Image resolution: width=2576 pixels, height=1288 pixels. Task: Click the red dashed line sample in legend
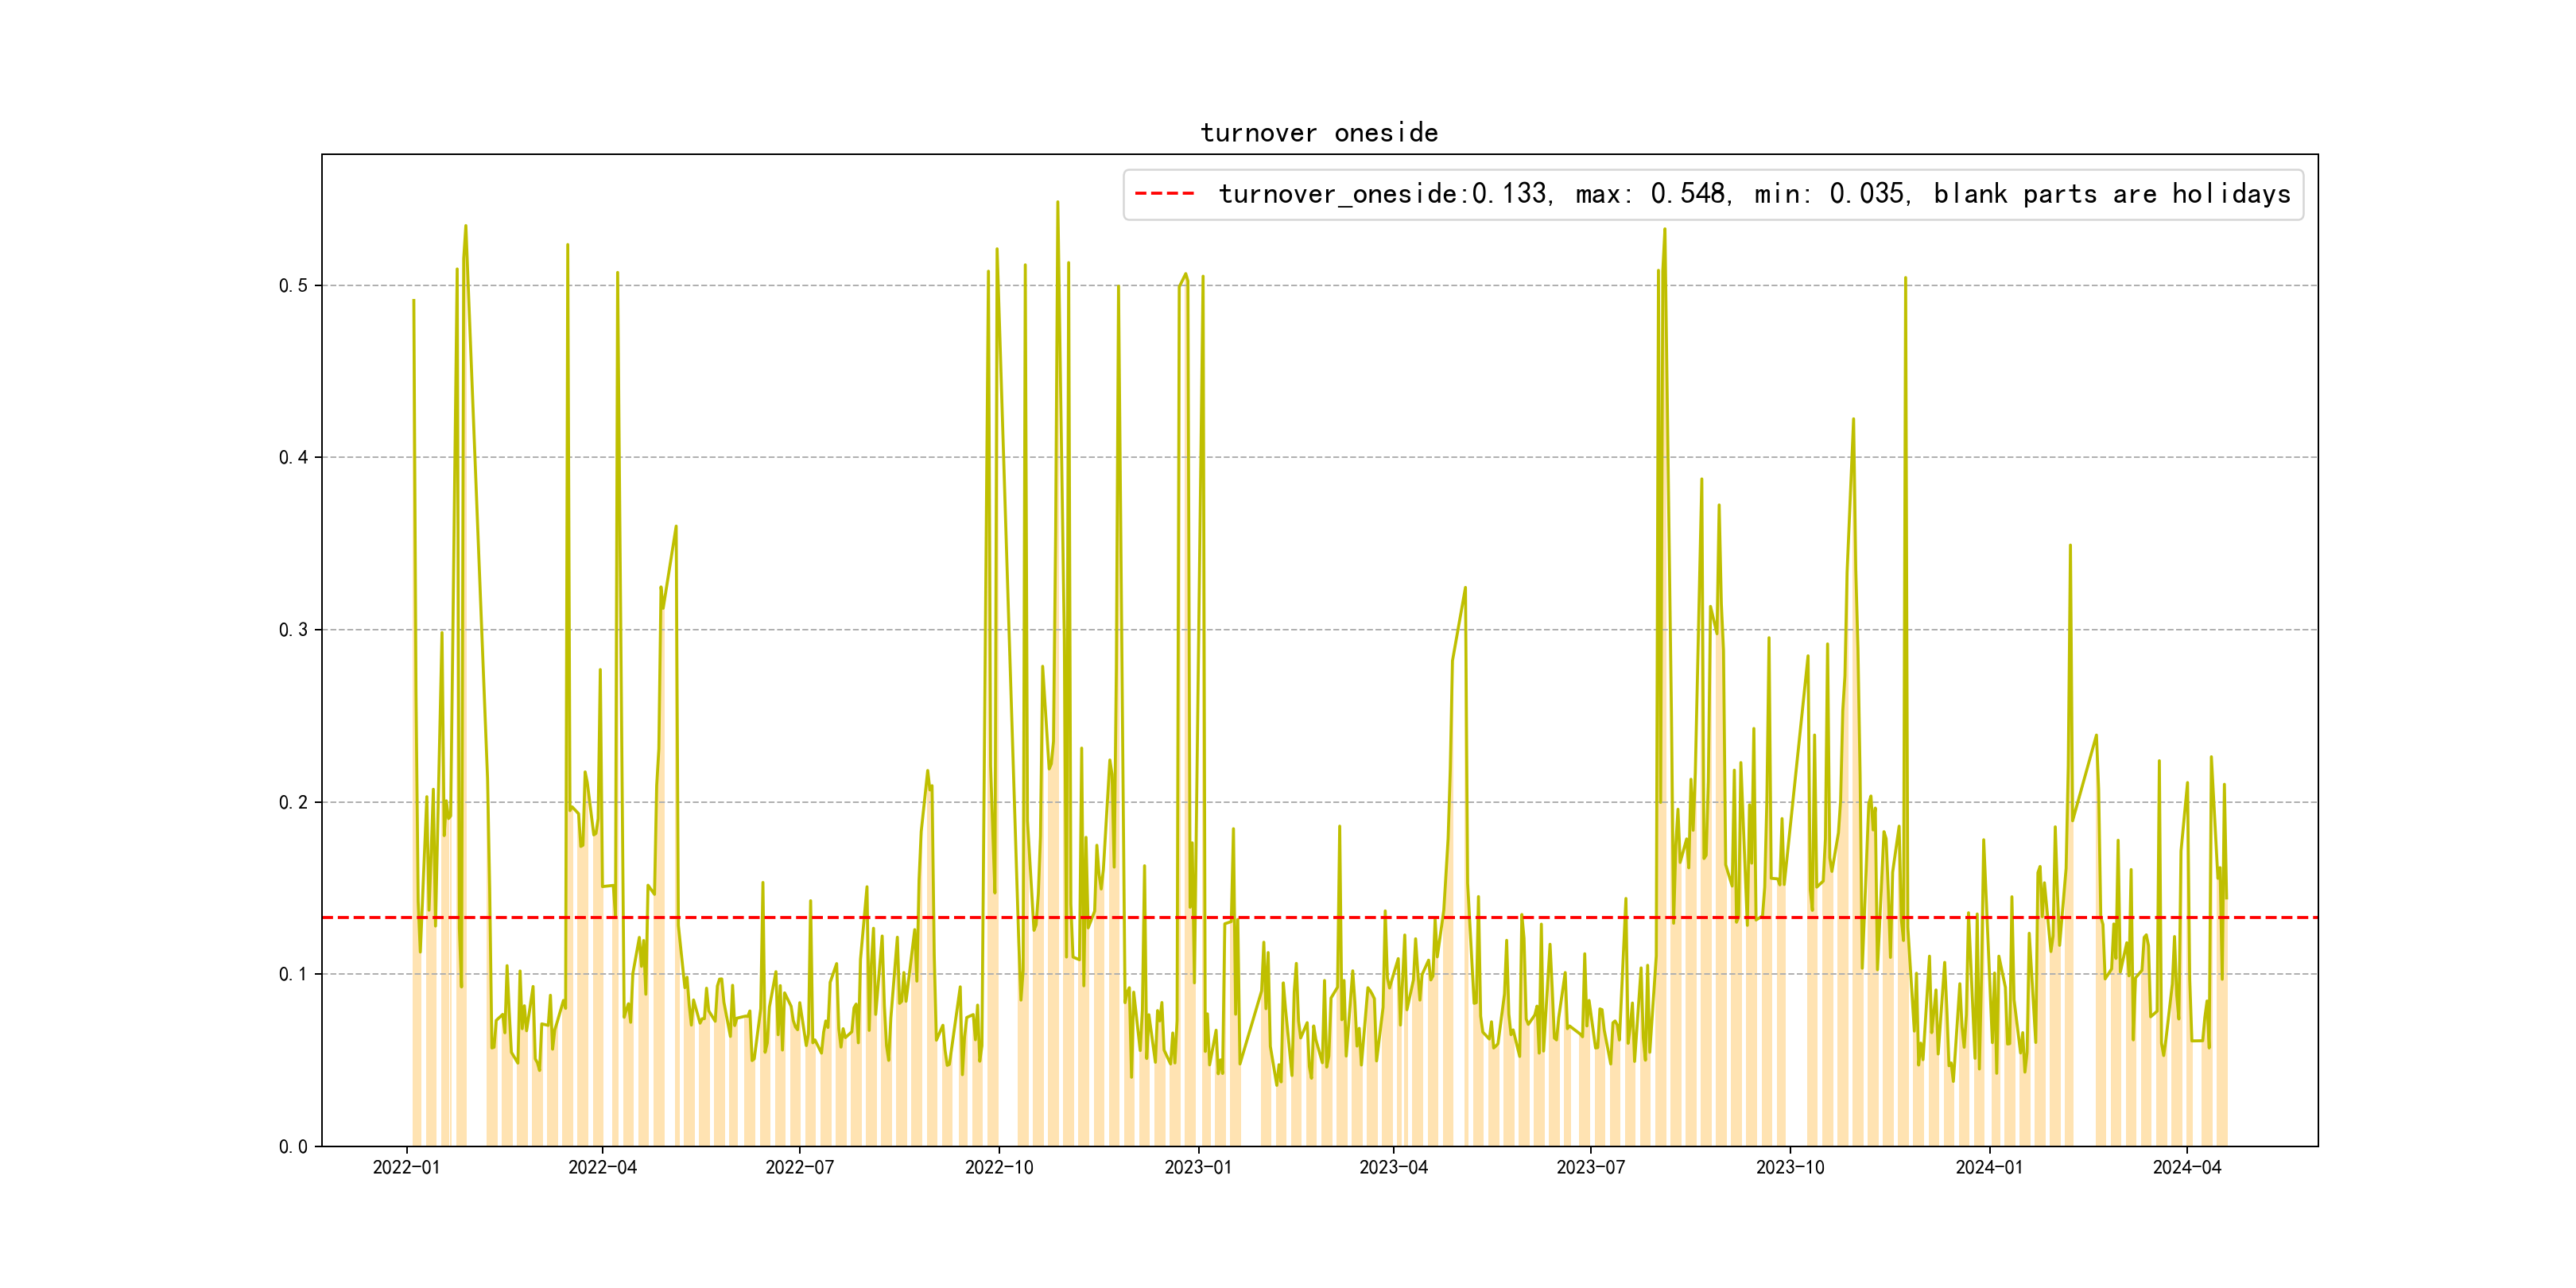click(x=1165, y=193)
